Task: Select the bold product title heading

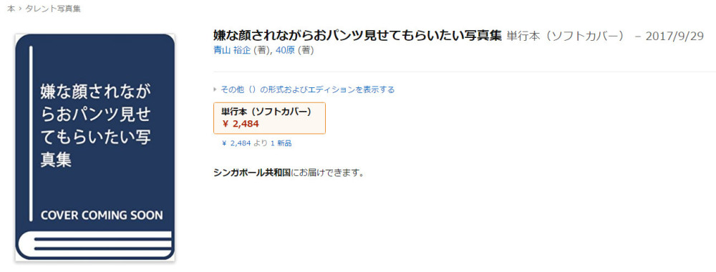Action: click(x=357, y=36)
